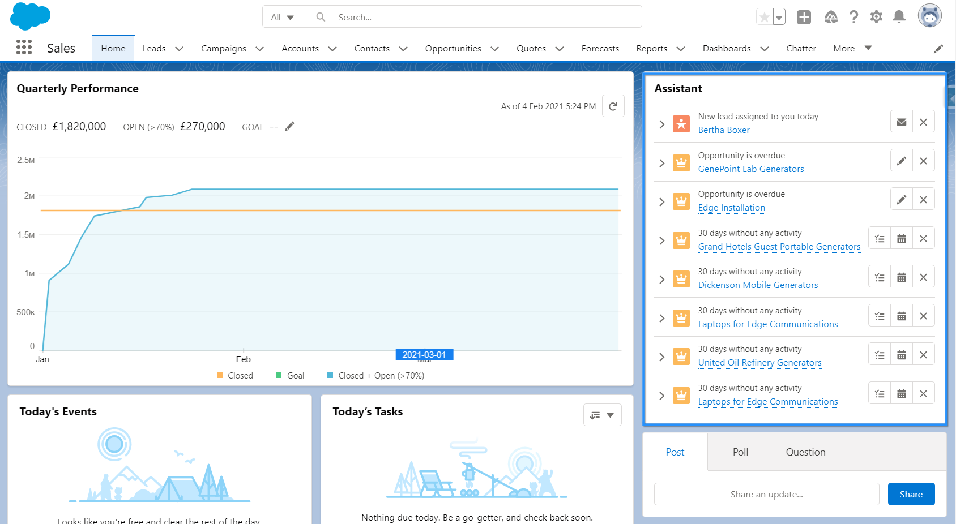Switch to the Poll tab

[x=740, y=452]
